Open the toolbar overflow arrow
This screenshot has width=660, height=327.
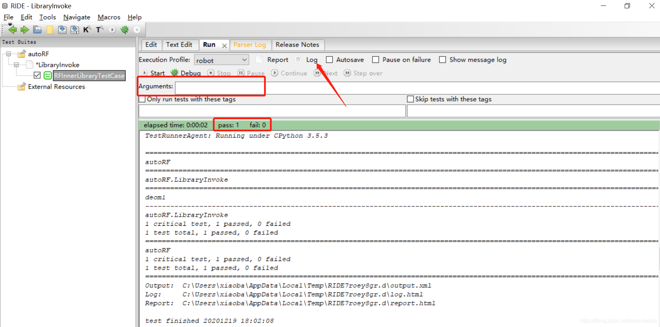10,24
